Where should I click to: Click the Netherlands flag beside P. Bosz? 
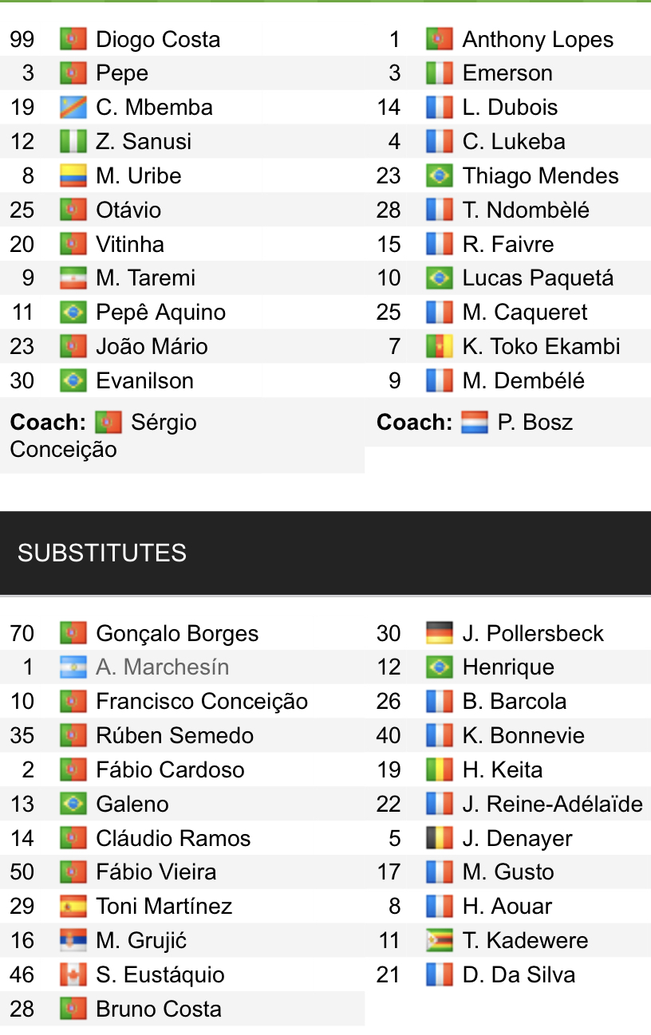(474, 423)
